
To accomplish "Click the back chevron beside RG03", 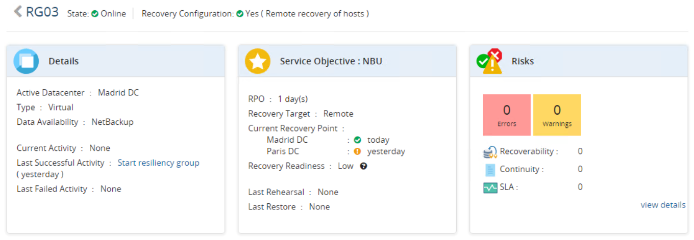I will (18, 12).
